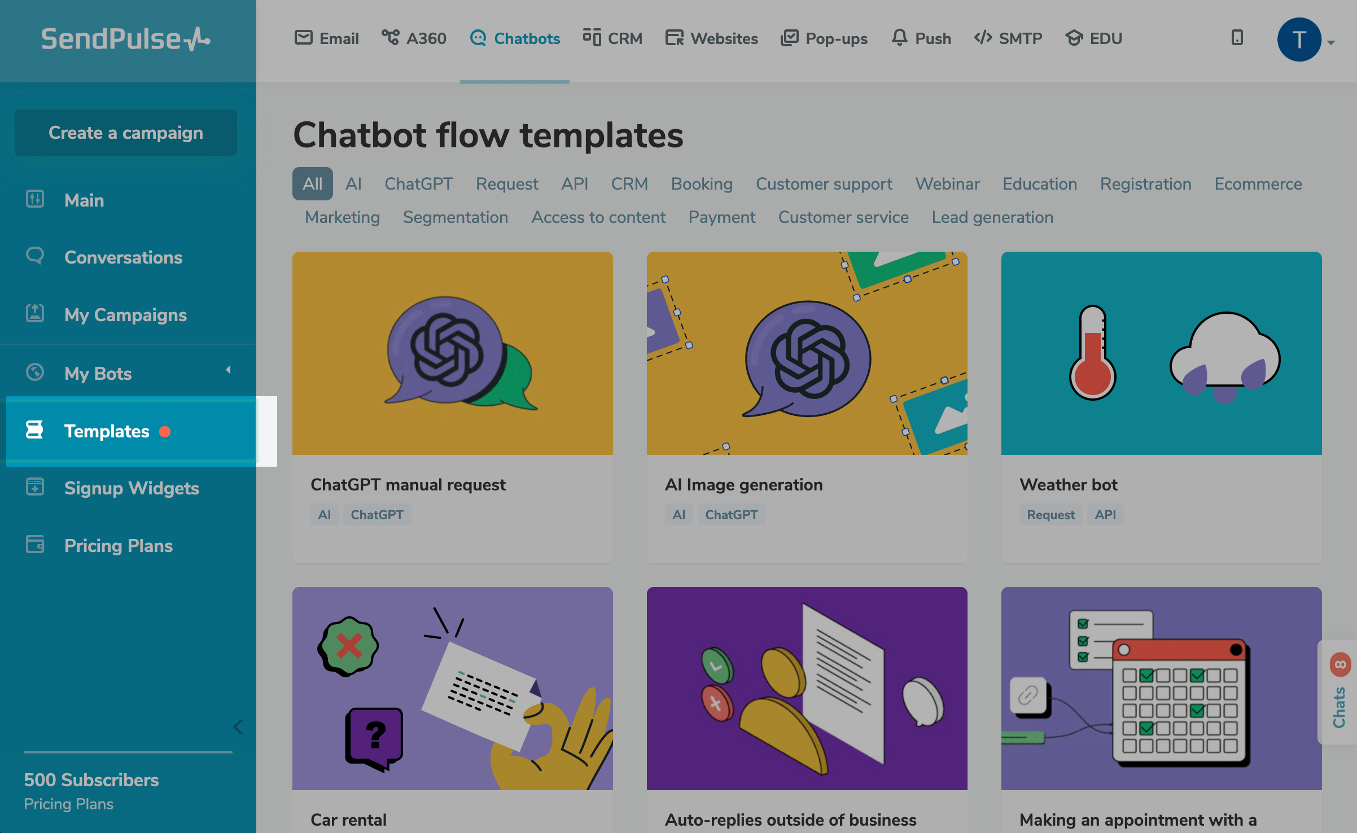
Task: Collapse the My Bots sidebar entry
Action: tap(229, 370)
